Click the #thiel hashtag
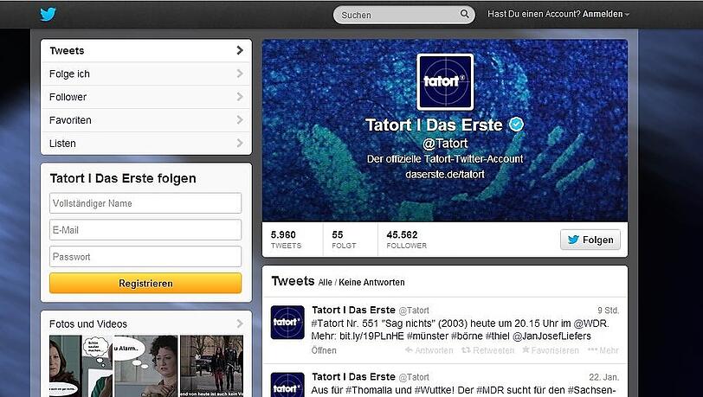Screen dimensions: 703x397 point(498,336)
